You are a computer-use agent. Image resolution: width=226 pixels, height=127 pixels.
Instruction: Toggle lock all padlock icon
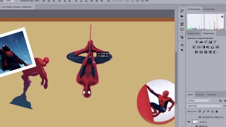click(217, 111)
